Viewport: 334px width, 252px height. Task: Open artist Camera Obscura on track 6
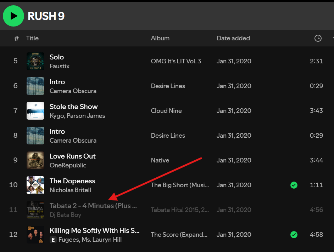point(73,91)
